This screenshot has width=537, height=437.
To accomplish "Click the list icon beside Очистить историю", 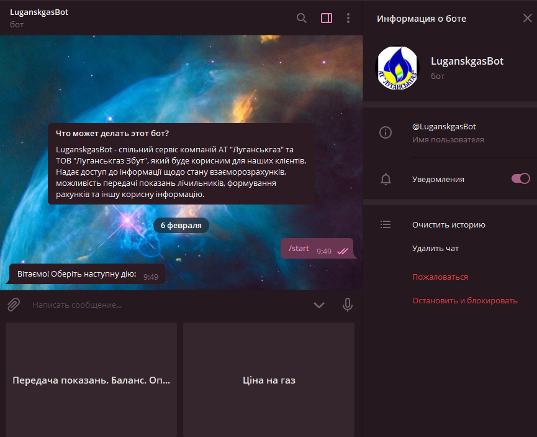I will pyautogui.click(x=386, y=225).
